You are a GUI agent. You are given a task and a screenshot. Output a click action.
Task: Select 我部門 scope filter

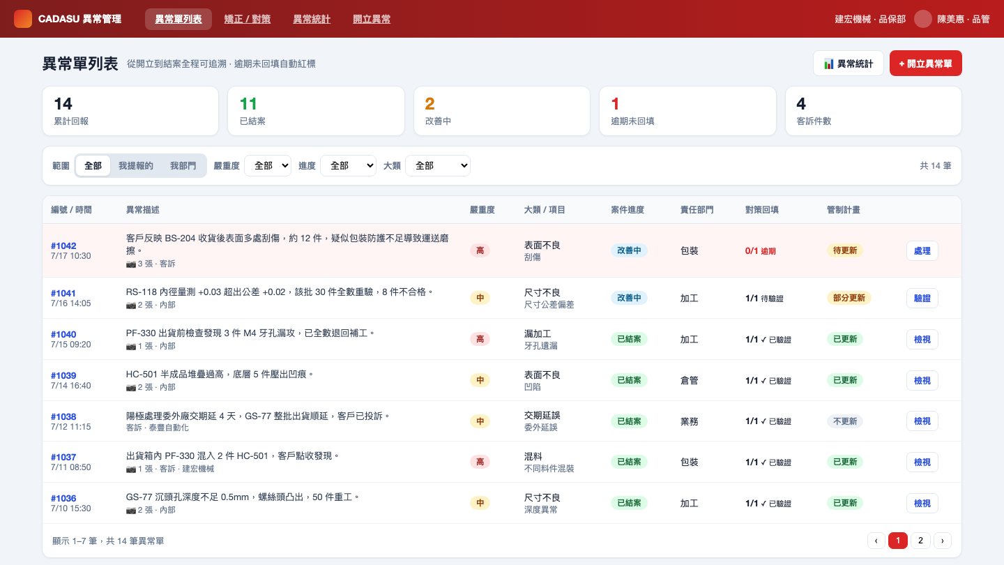click(183, 166)
